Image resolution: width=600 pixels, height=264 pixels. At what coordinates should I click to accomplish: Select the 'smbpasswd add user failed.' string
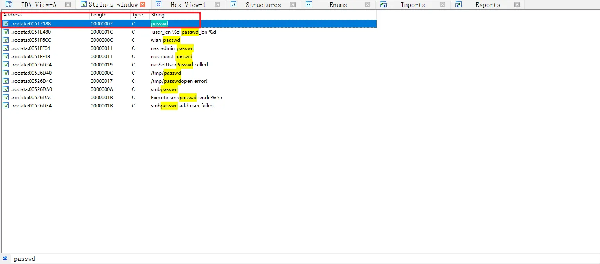tap(183, 106)
